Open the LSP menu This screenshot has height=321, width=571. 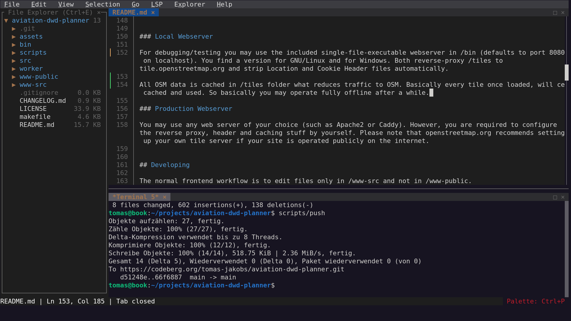[x=157, y=4]
